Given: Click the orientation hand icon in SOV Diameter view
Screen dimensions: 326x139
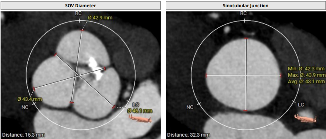Looking at the screenshot, I should pos(141,119).
